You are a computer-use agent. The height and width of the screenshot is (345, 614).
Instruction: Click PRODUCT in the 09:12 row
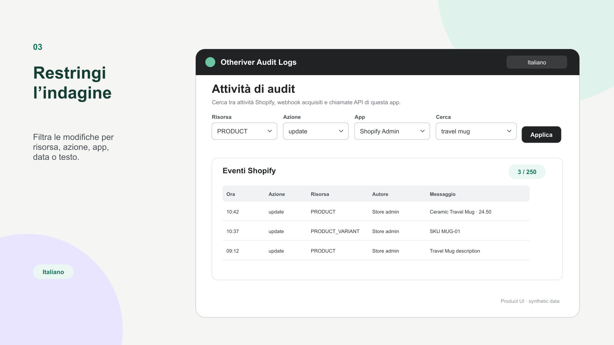click(323, 251)
